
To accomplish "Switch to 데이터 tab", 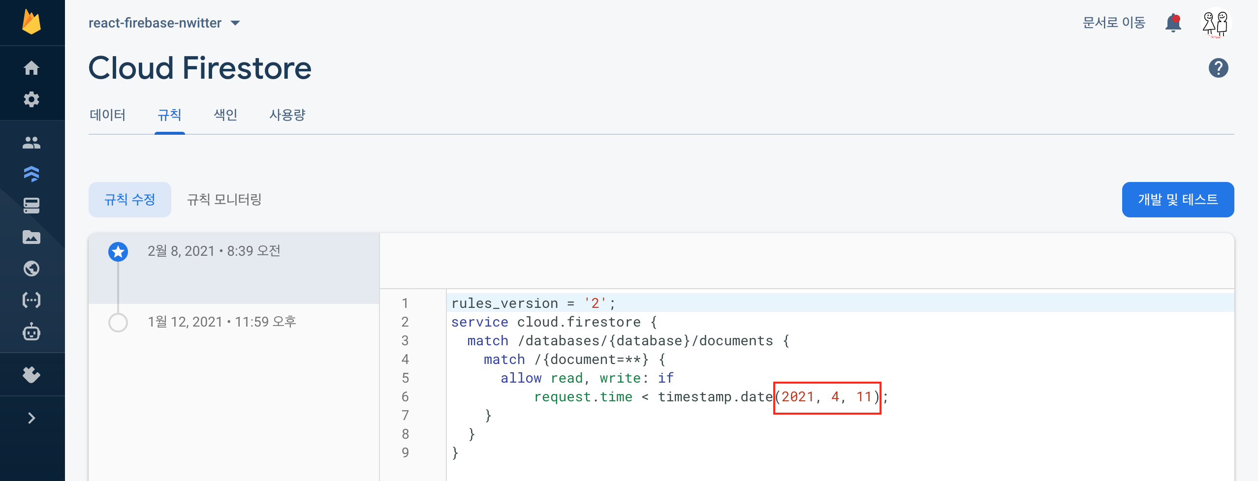I will pyautogui.click(x=108, y=115).
